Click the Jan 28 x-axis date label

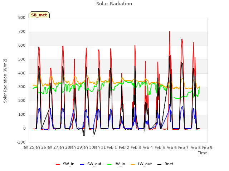64,147
